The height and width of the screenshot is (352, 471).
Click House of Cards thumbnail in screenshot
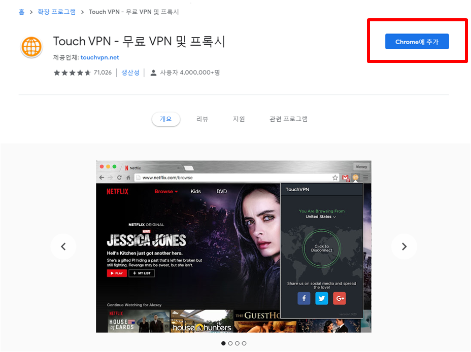pyautogui.click(x=139, y=321)
